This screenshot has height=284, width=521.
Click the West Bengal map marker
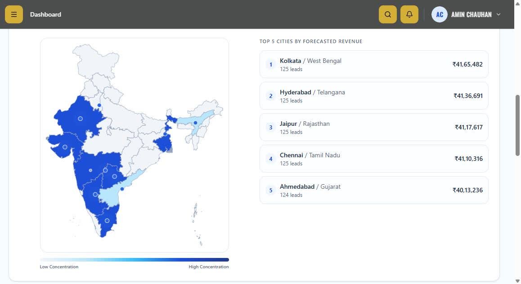click(x=165, y=134)
